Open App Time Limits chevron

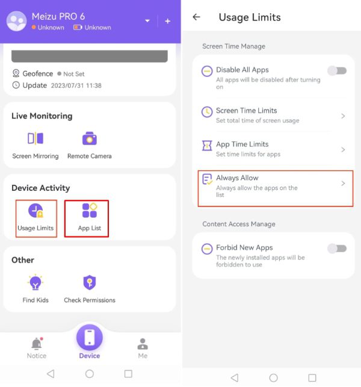(343, 150)
